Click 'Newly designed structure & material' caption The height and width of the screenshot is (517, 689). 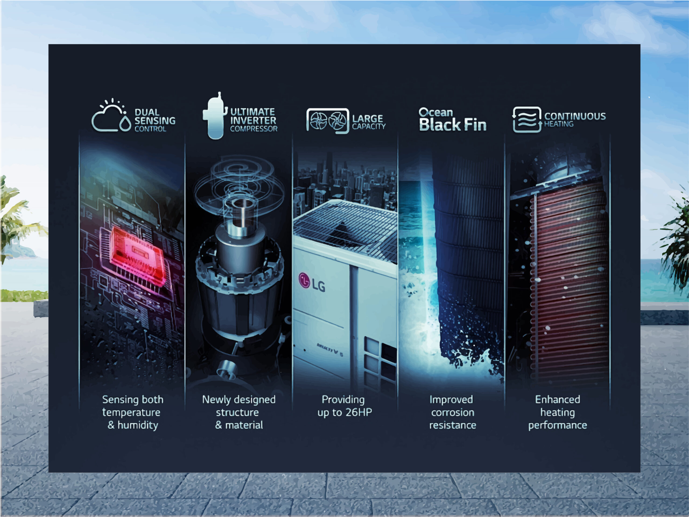pos(239,412)
